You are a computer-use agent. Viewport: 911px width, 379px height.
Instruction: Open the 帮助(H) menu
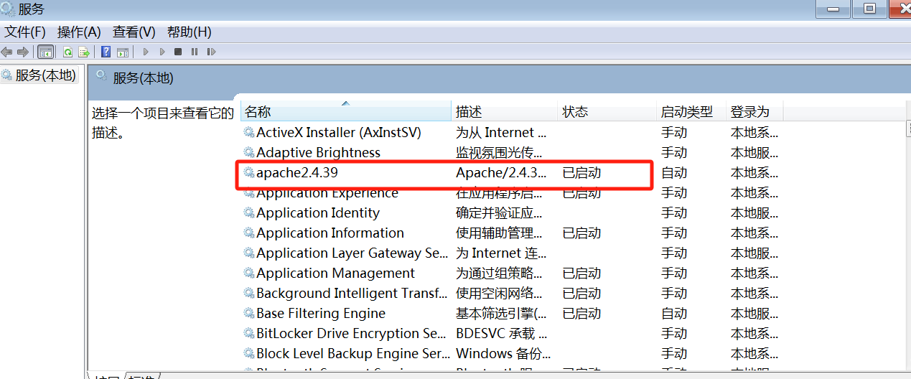tap(190, 32)
